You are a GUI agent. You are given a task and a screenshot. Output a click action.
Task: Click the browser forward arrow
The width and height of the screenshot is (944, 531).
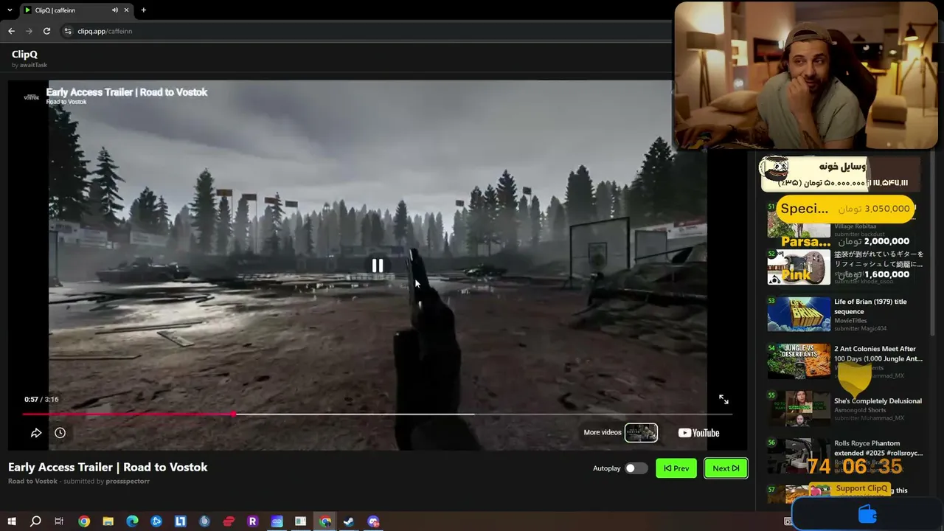[29, 31]
